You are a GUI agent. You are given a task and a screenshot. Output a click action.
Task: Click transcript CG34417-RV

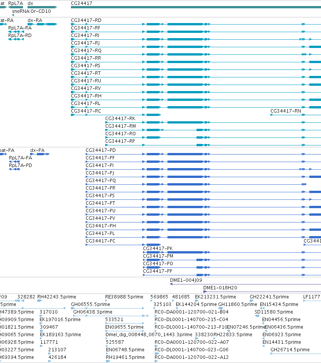[86, 88]
